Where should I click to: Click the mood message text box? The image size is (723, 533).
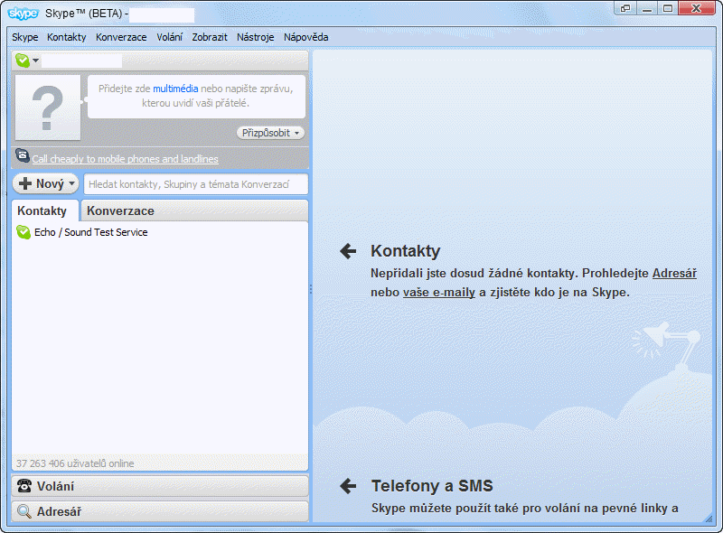point(196,97)
